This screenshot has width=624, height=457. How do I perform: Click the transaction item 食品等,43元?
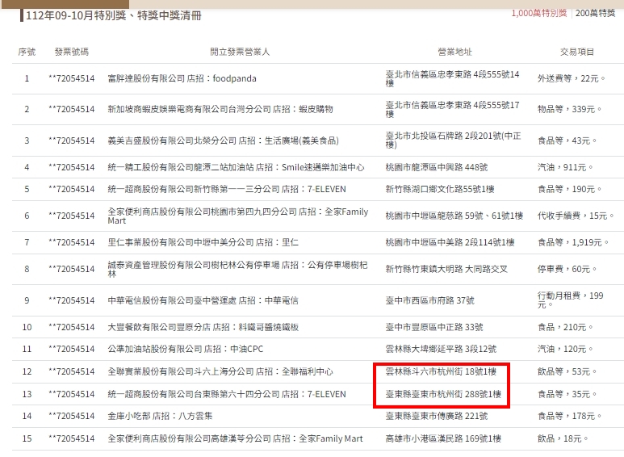567,140
